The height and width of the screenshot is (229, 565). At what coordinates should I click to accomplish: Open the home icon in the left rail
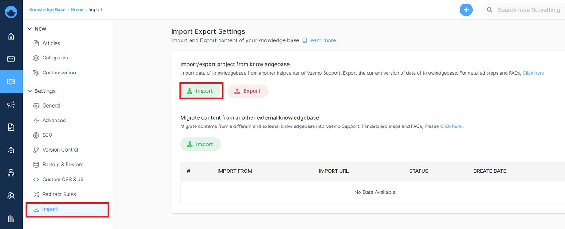coord(11,36)
